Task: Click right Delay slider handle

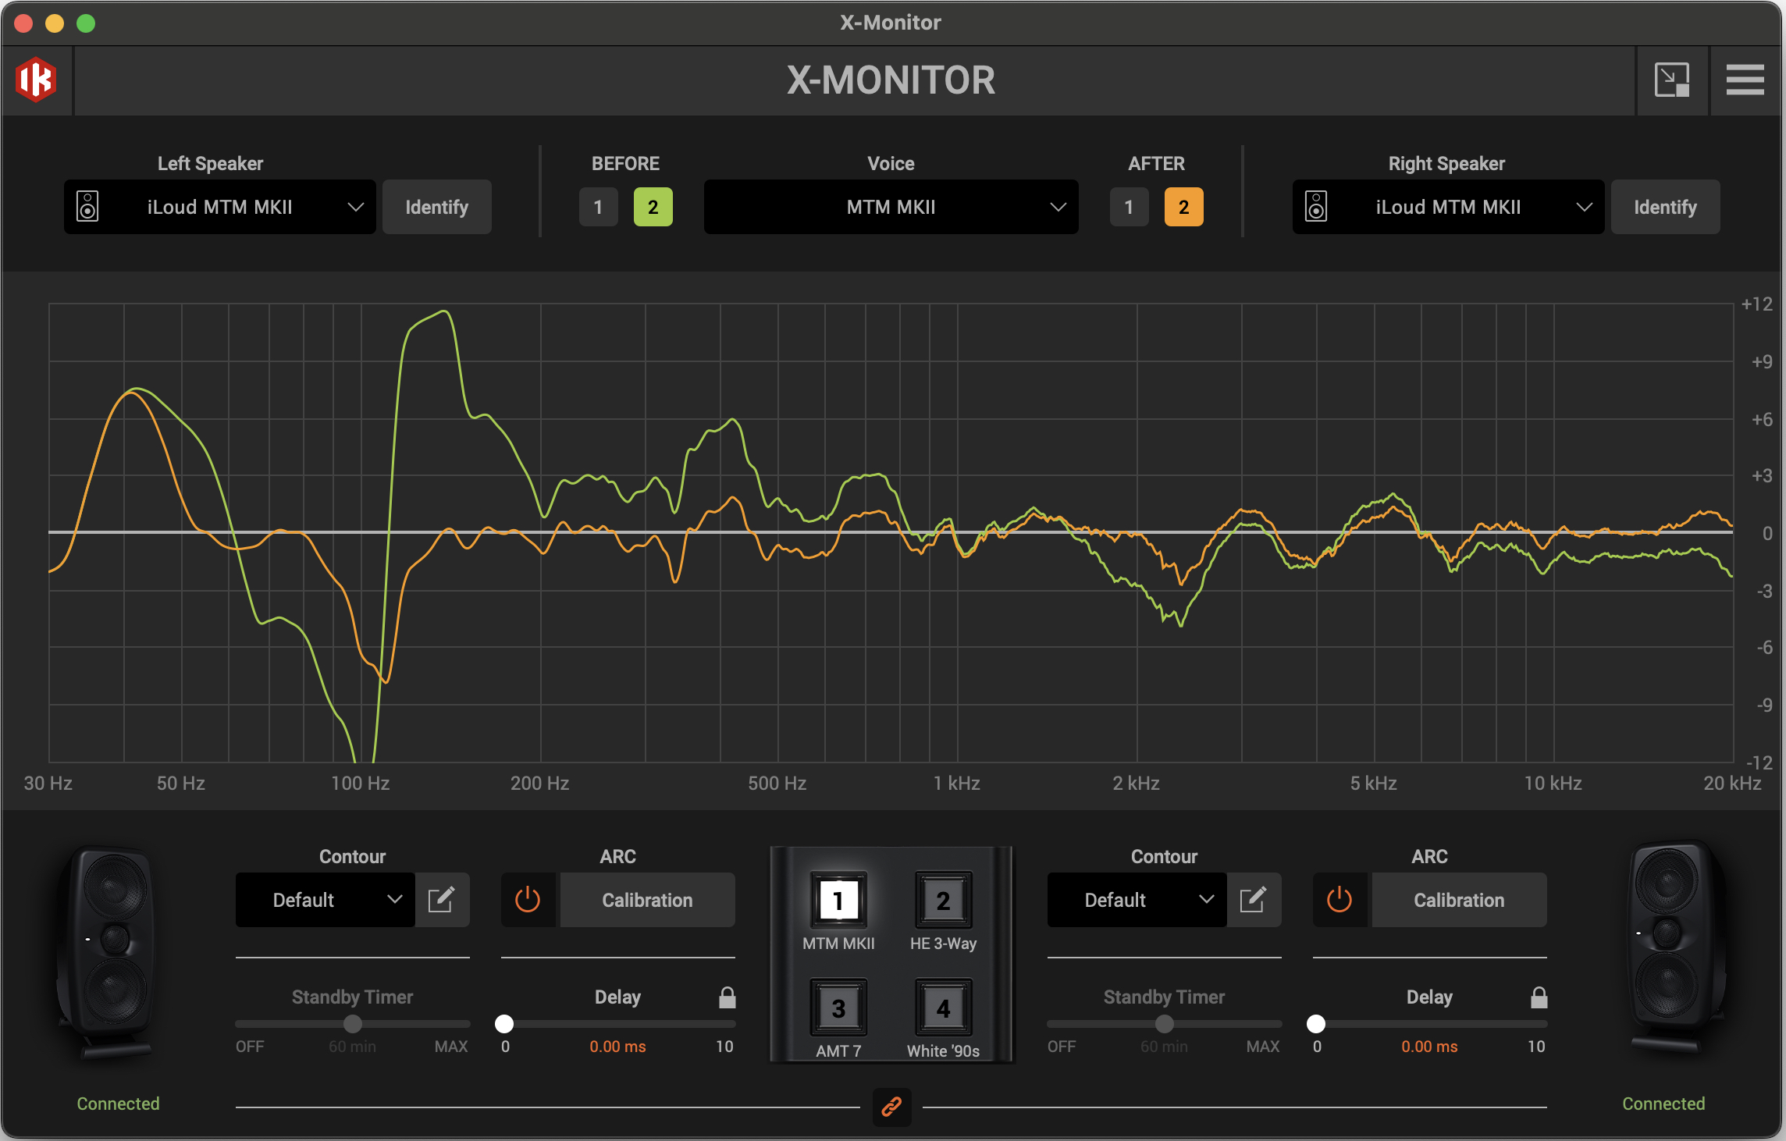Action: (1316, 1023)
